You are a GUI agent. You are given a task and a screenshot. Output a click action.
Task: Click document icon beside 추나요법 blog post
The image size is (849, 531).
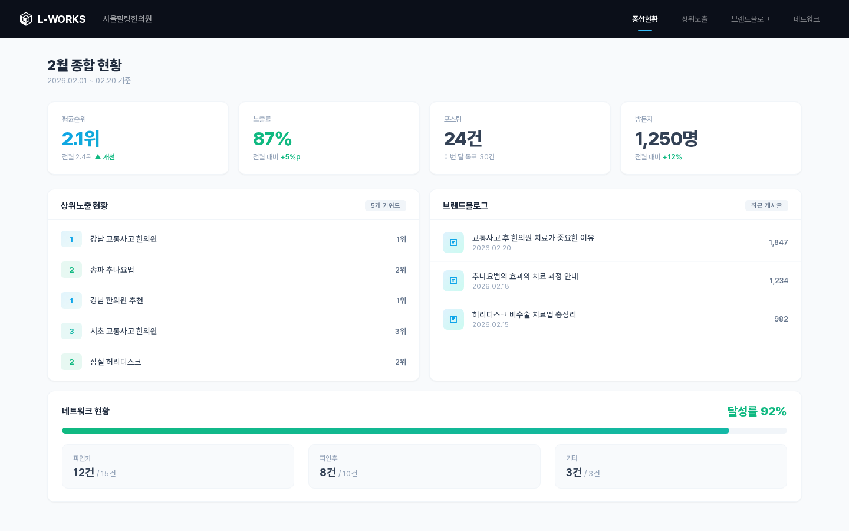[453, 280]
